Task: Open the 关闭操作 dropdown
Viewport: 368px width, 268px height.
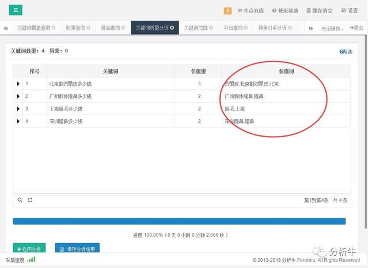Action: tap(332, 28)
